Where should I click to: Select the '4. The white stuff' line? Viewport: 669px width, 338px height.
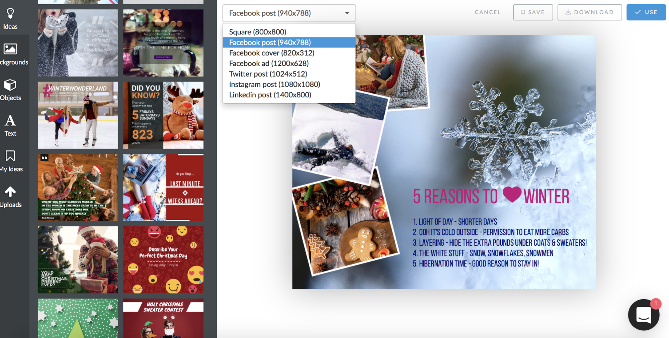click(483, 253)
